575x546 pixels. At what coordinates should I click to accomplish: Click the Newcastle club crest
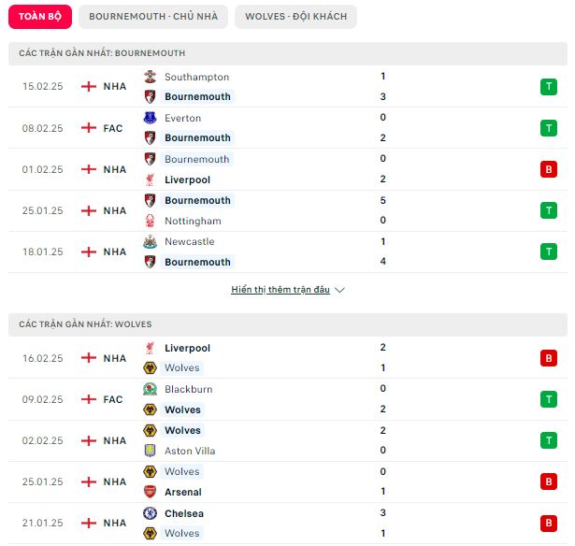tap(150, 241)
